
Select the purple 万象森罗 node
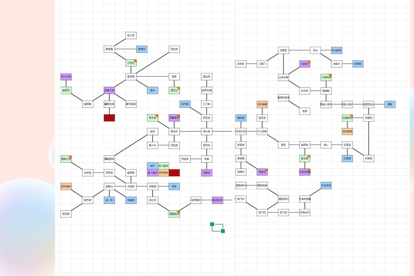pos(174,118)
